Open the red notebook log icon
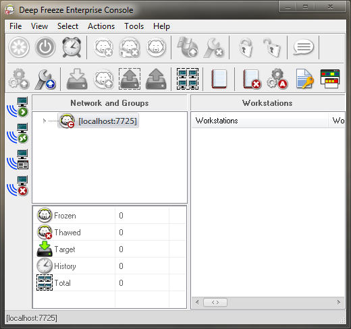This screenshot has width=351, height=329. 219,79
